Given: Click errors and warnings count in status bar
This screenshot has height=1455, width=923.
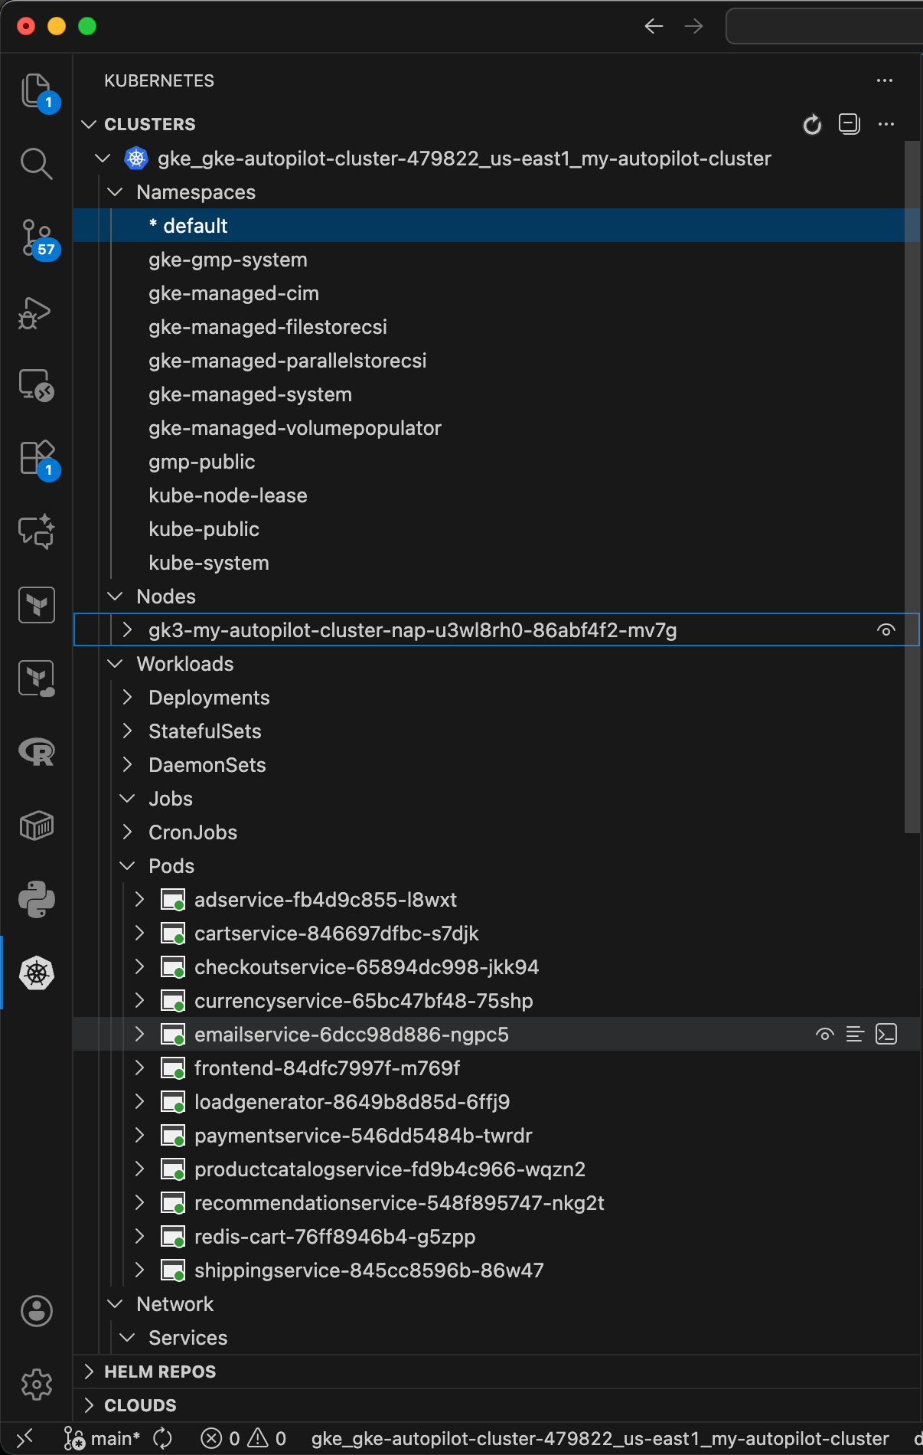Looking at the screenshot, I should point(243,1439).
